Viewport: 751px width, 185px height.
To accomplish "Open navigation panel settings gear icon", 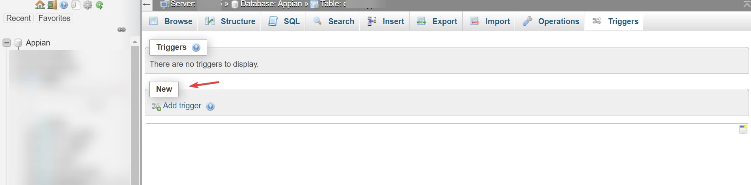I will pos(88,5).
